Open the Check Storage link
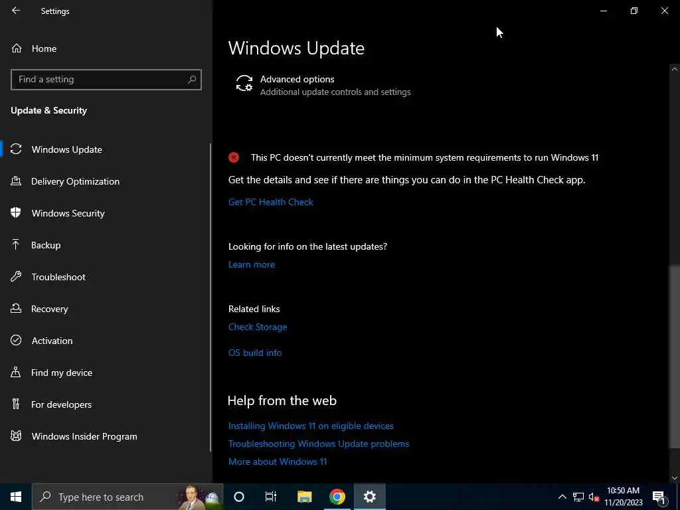Screen dimensions: 680x510 click(x=258, y=327)
